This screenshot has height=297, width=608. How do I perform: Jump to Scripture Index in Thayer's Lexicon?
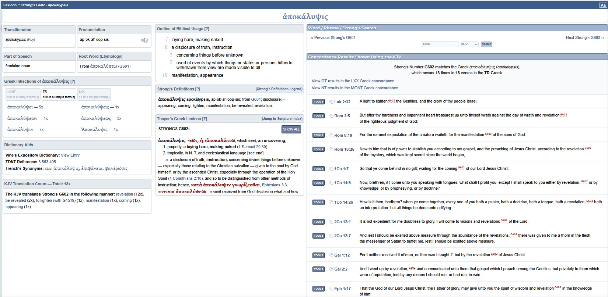(282, 119)
